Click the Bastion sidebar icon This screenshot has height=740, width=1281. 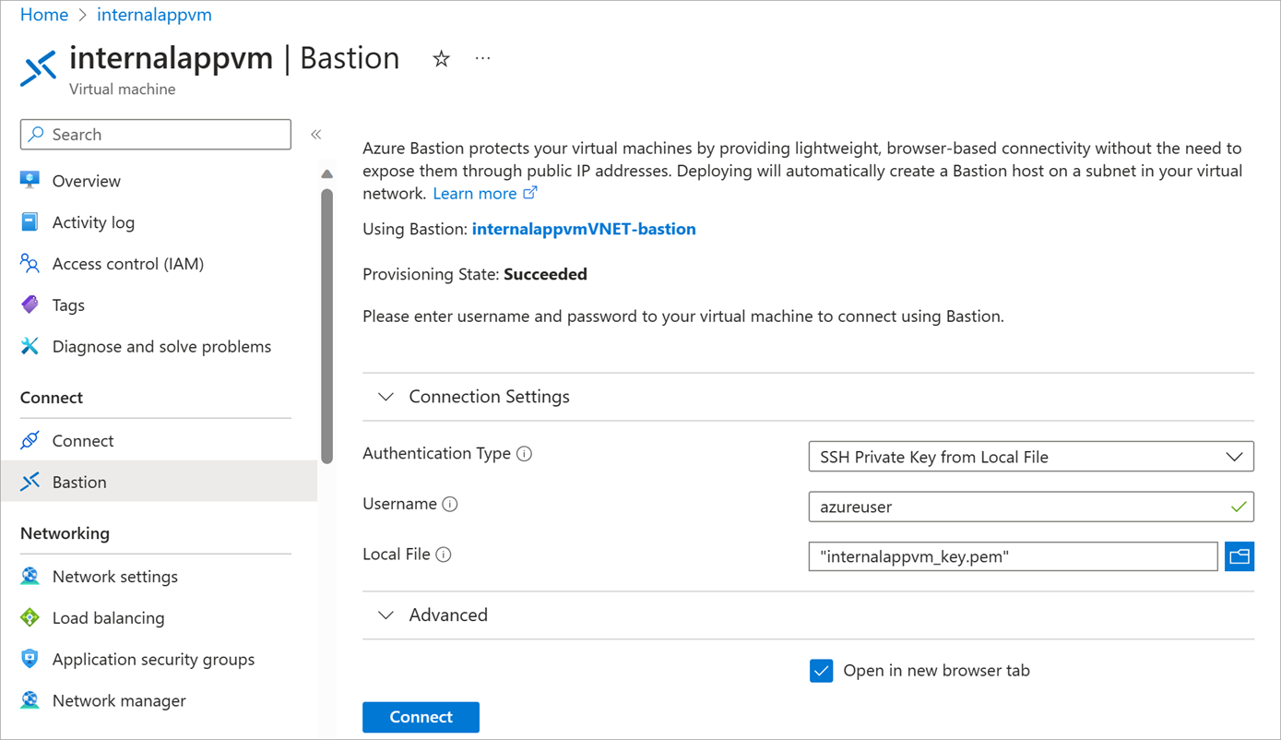pos(30,482)
